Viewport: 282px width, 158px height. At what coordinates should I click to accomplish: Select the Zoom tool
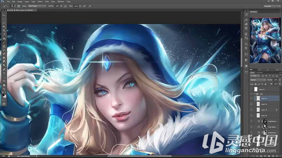tap(4, 89)
